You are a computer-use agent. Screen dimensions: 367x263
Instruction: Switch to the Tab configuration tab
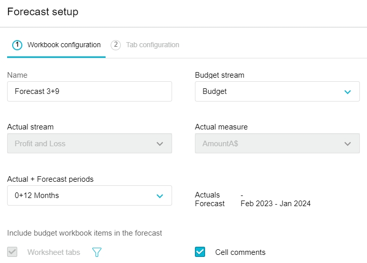coord(152,45)
